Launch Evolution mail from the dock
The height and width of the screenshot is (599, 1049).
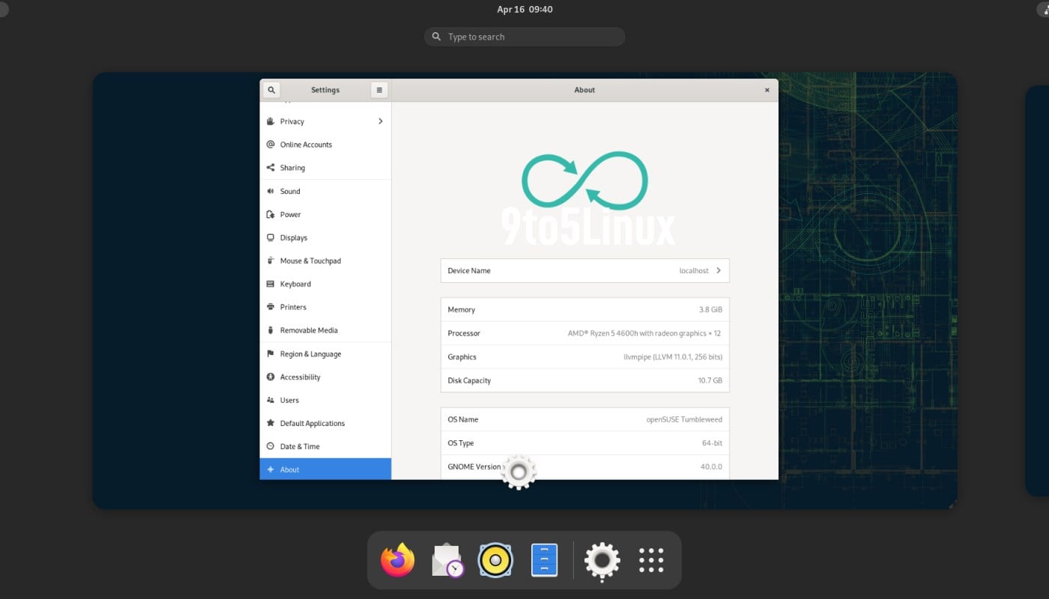[447, 560]
